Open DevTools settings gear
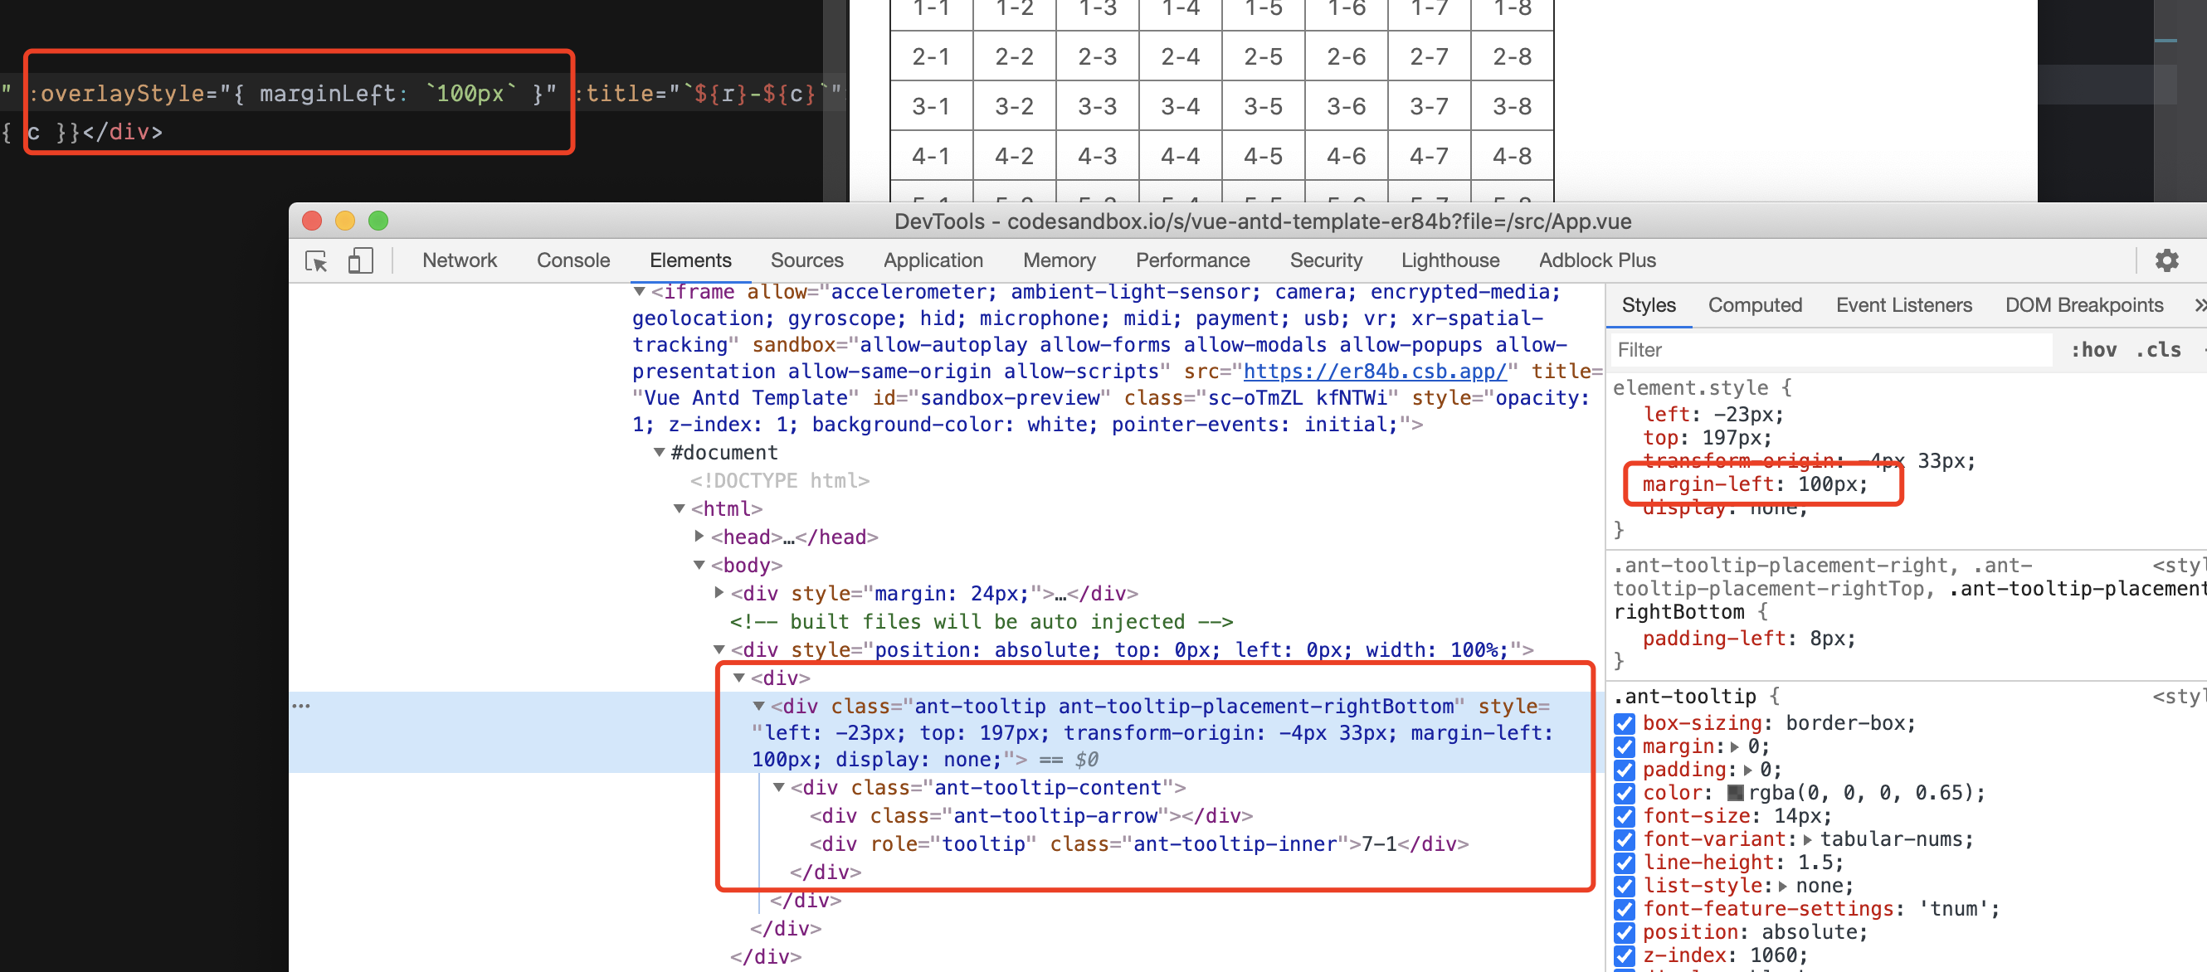Image resolution: width=2207 pixels, height=972 pixels. (2167, 261)
